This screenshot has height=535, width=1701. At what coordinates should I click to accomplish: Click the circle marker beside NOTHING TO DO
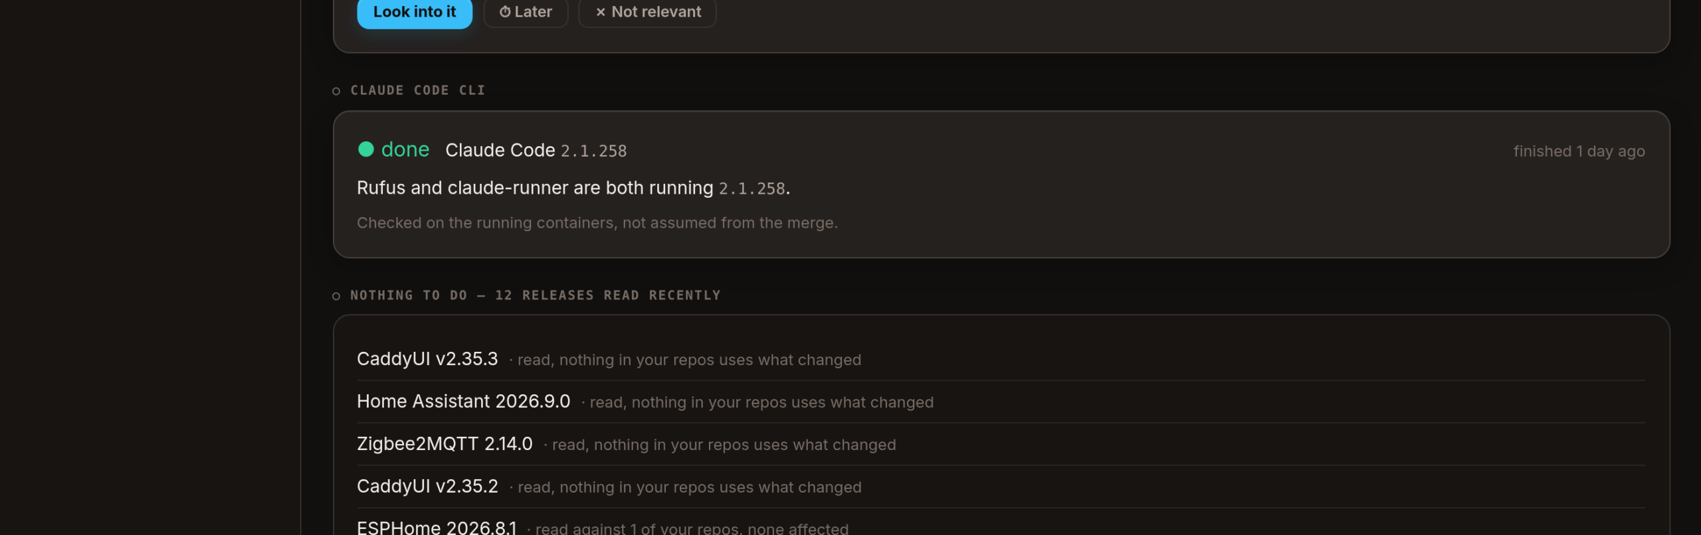click(x=336, y=296)
